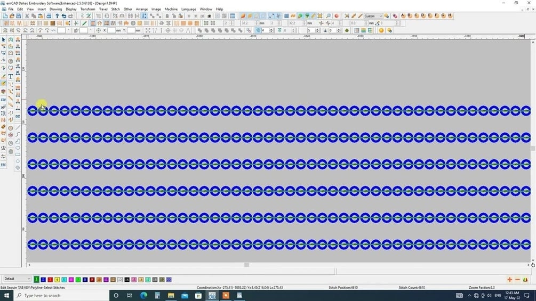Click the Print icon

click(49, 16)
